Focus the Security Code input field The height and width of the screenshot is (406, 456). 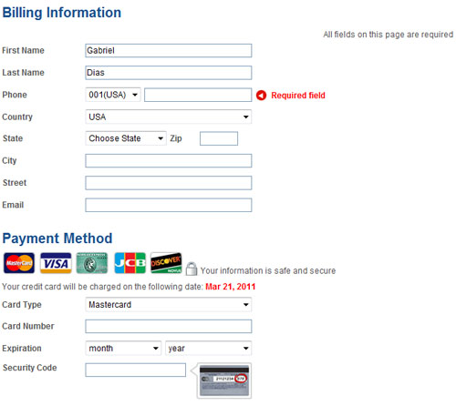(136, 370)
